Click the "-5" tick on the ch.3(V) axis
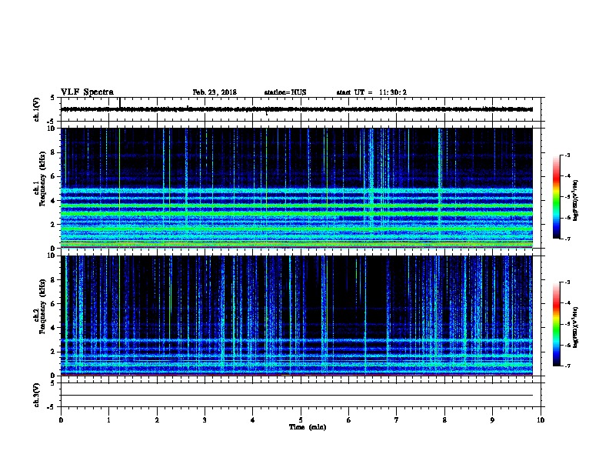609x471 pixels. tap(52, 407)
